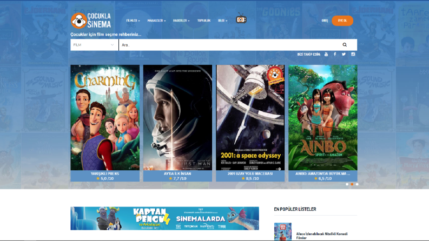Expand the FİLMLER dropdown menu
Image resolution: width=429 pixels, height=241 pixels.
pos(133,21)
